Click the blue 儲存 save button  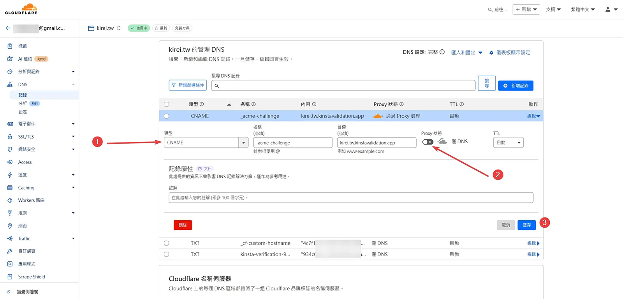526,225
